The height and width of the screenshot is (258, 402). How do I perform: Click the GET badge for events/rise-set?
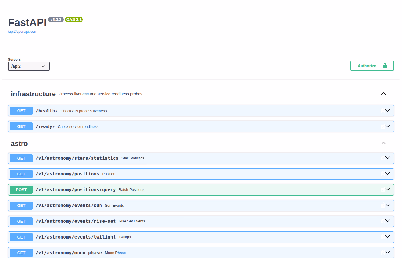pyautogui.click(x=21, y=221)
